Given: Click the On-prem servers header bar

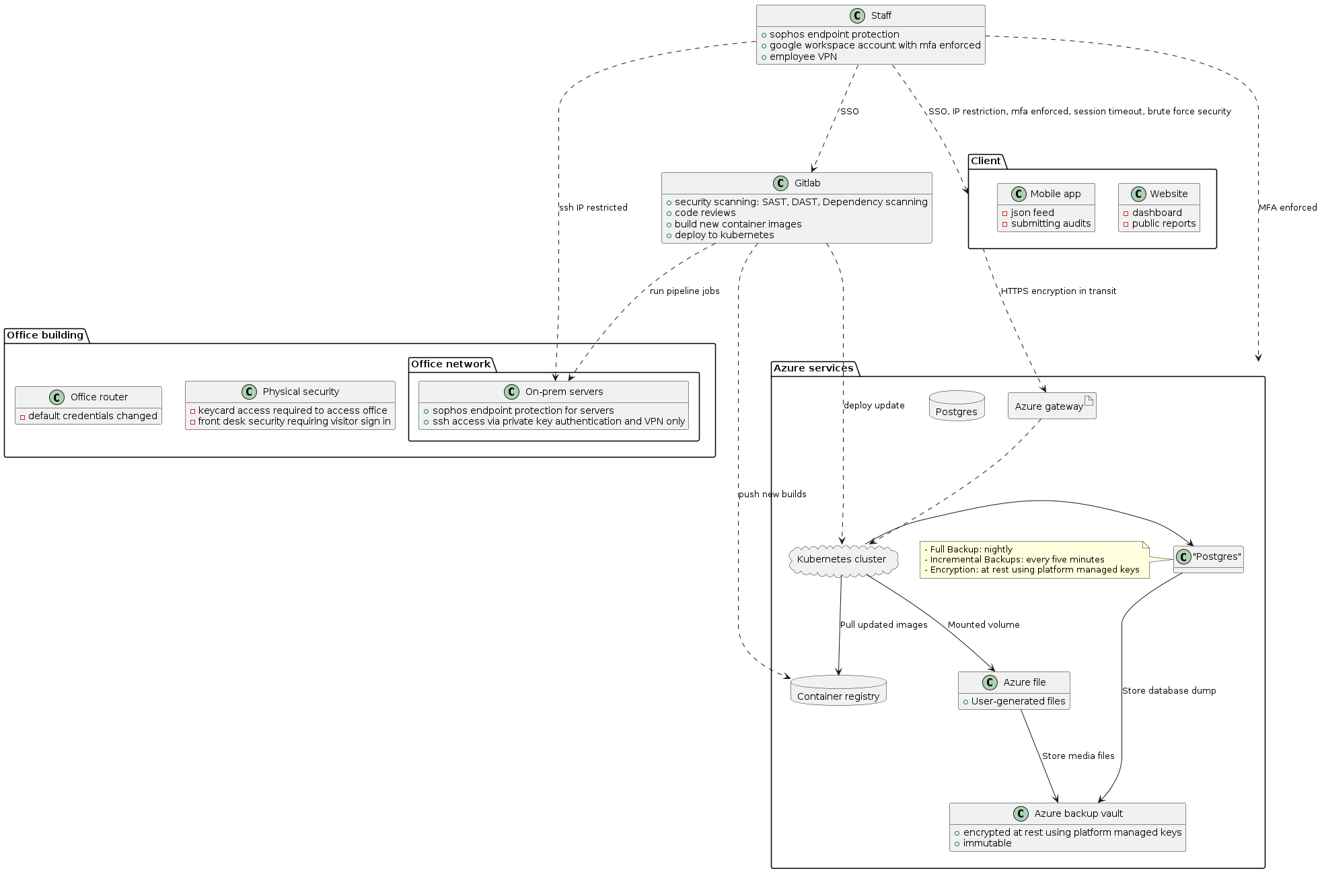Looking at the screenshot, I should tap(553, 391).
